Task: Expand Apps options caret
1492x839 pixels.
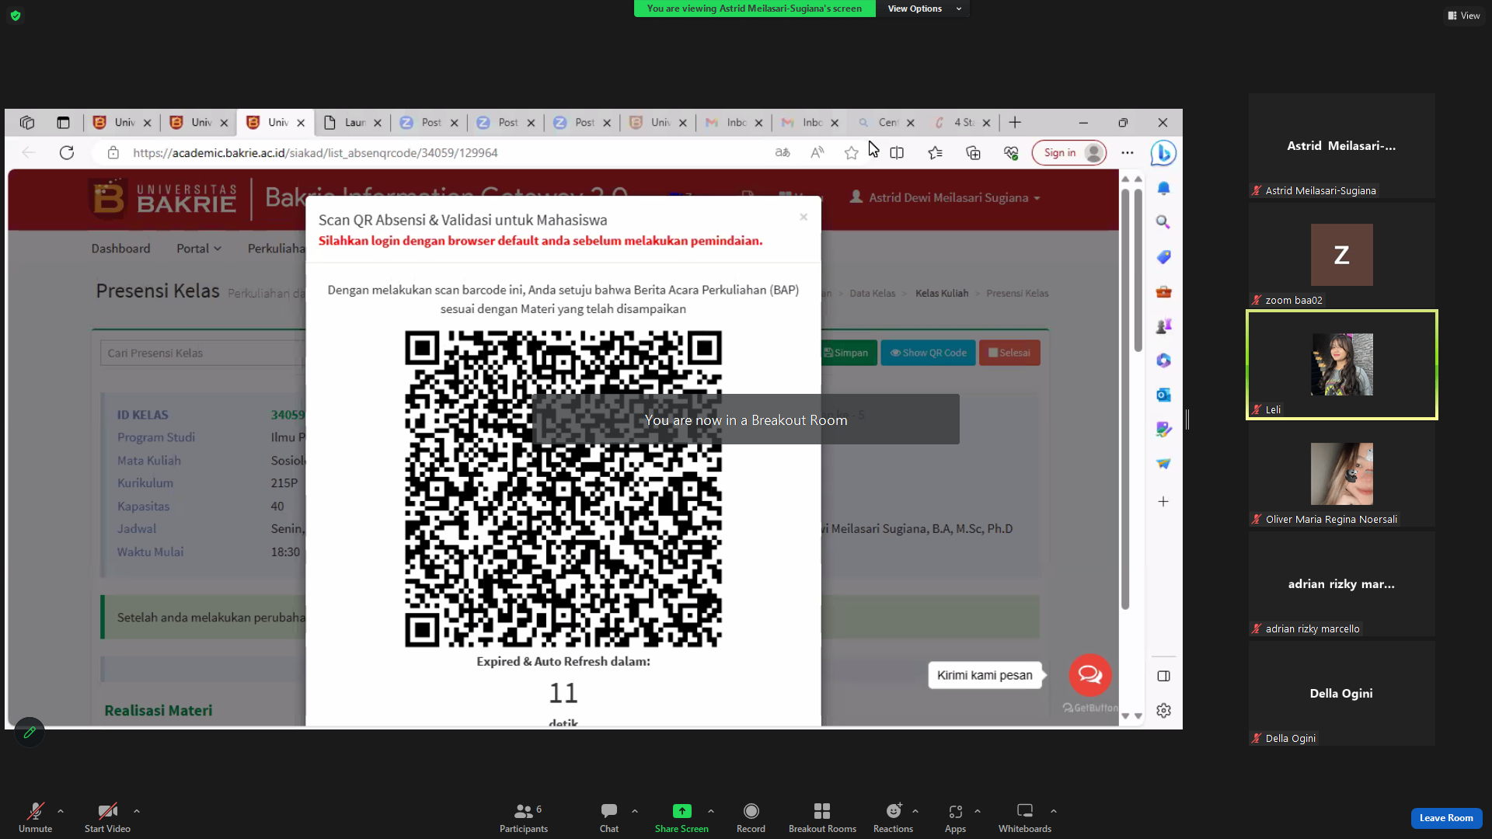Action: [x=978, y=811]
